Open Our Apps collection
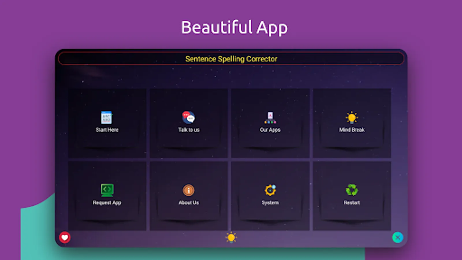Image resolution: width=462 pixels, height=260 pixels. coord(270,117)
